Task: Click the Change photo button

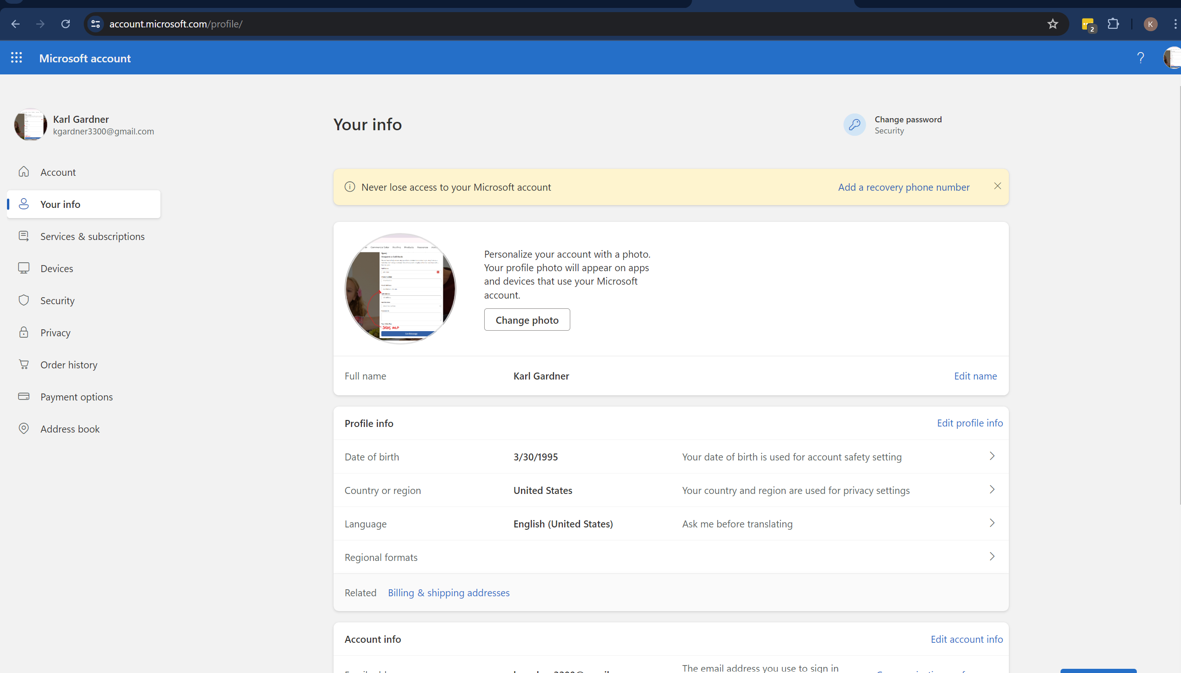Action: [527, 320]
